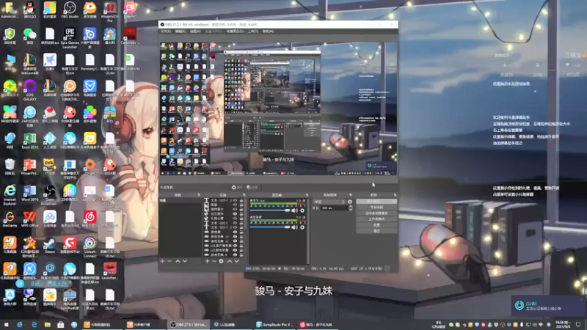Click the 退出 exit button in controls
587x330 pixels.
click(x=376, y=231)
